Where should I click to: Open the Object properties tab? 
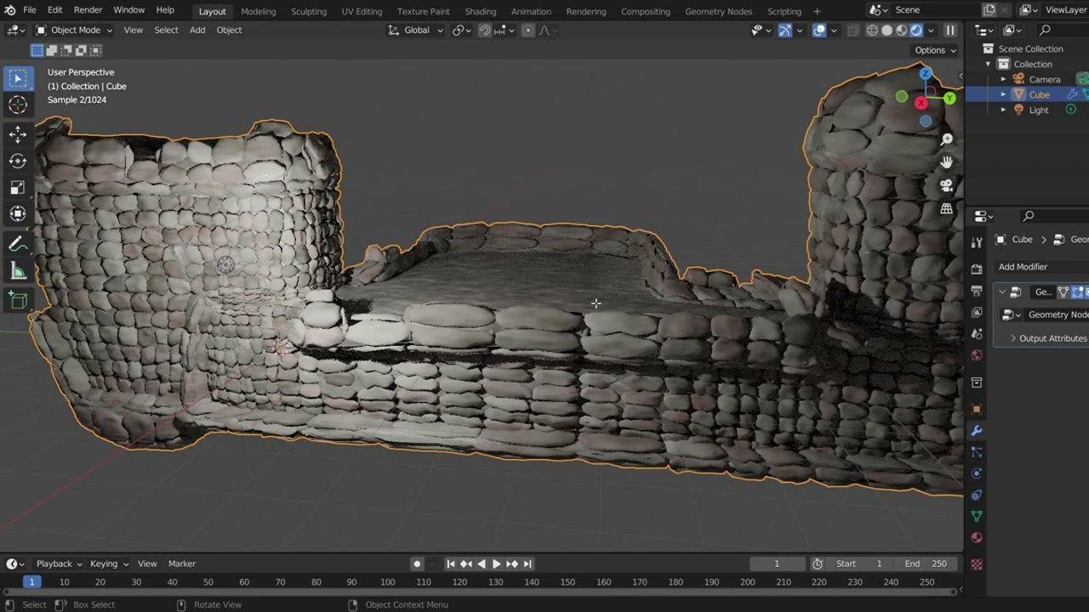pos(977,409)
